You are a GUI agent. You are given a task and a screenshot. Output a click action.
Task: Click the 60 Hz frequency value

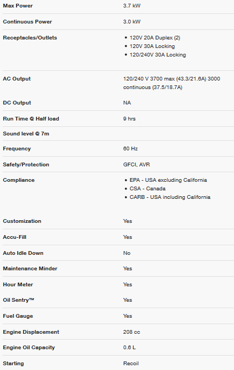click(x=130, y=149)
